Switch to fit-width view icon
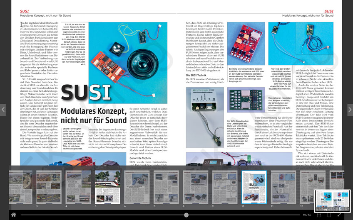The image size is (353, 220). click(x=319, y=215)
